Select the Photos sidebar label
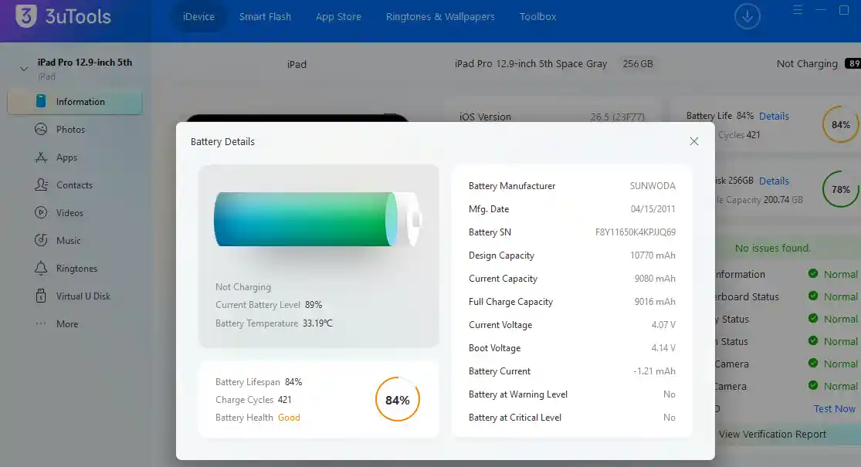The width and height of the screenshot is (861, 467). pos(70,130)
